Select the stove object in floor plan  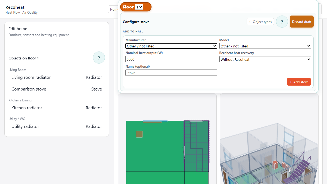pyautogui.click(x=139, y=134)
